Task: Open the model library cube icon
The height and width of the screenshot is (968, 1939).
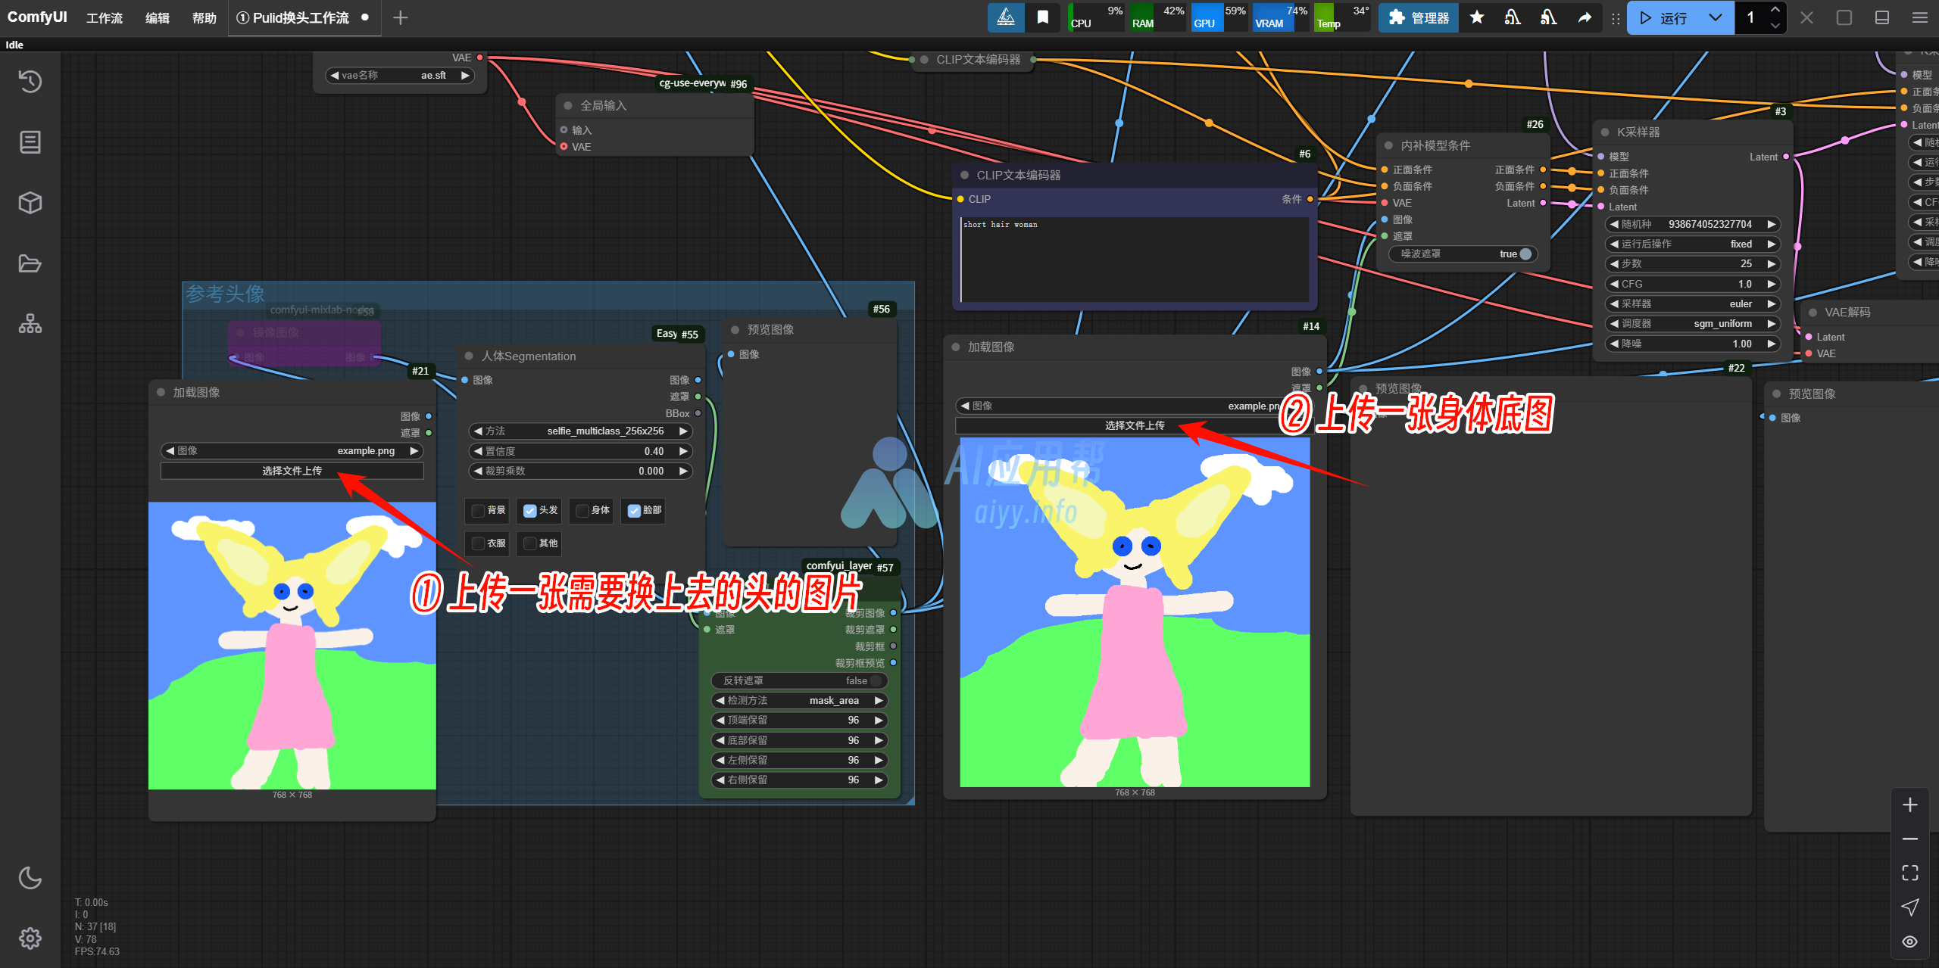Action: point(30,202)
